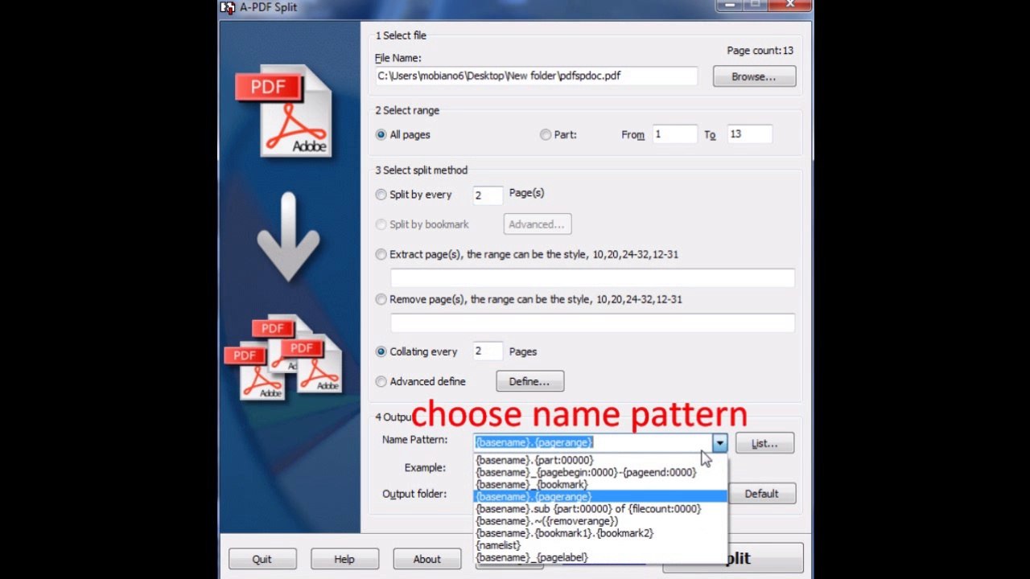Image resolution: width=1030 pixels, height=579 pixels.
Task: Select the Part range radio button
Action: tap(546, 135)
